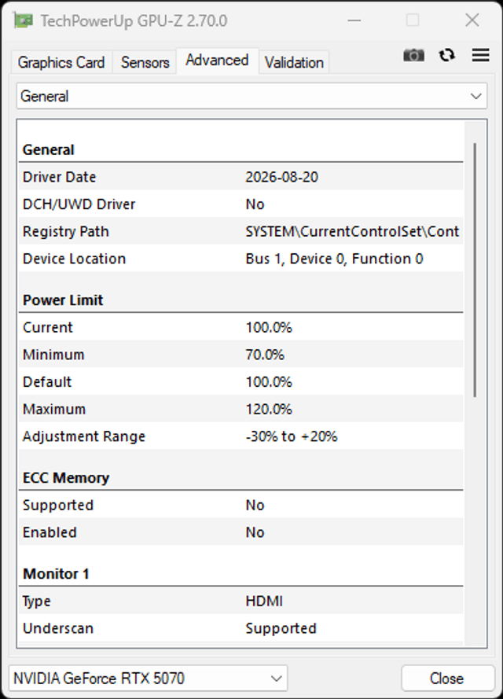Click the Close button
The height and width of the screenshot is (699, 503).
pyautogui.click(x=447, y=678)
